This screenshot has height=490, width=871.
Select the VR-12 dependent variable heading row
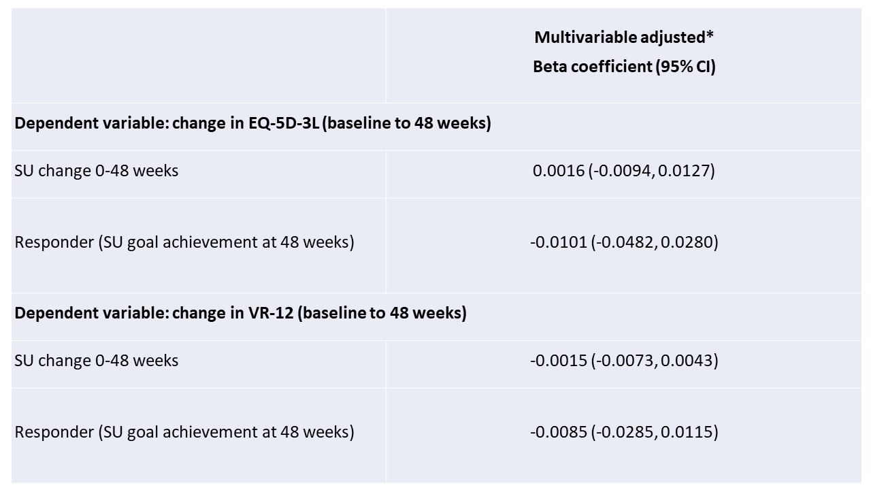pos(436,316)
